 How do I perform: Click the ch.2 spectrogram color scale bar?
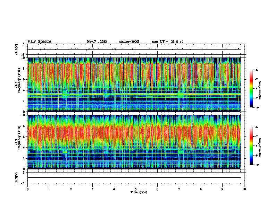click(251, 146)
